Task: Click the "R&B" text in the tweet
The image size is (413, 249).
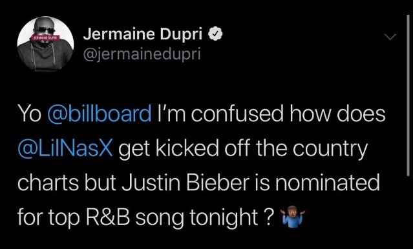Action: point(107,217)
